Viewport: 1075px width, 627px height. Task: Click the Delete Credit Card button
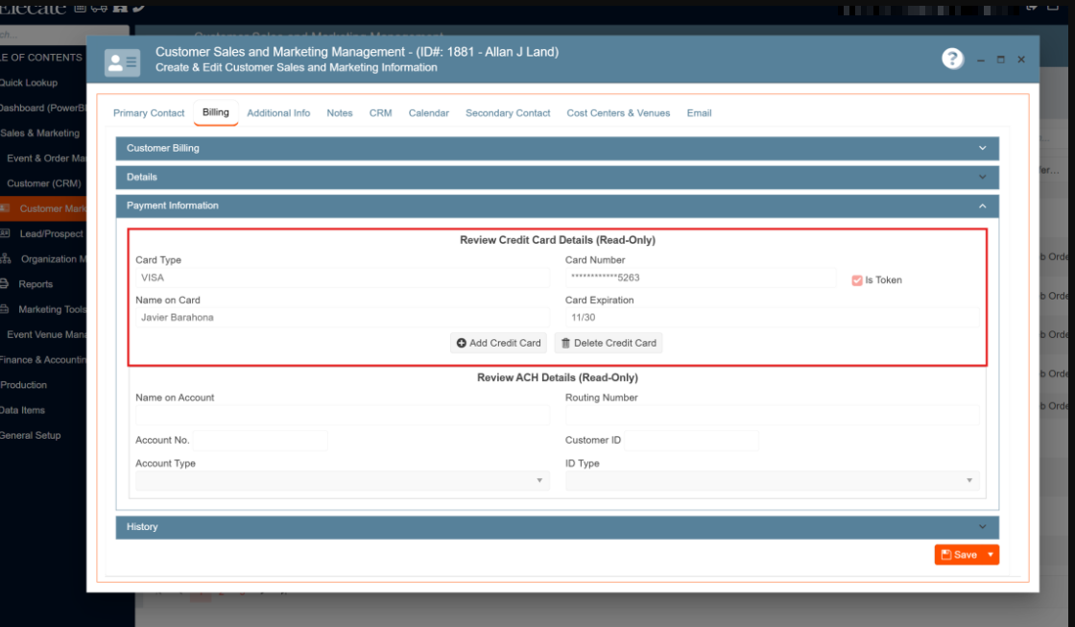(x=609, y=343)
